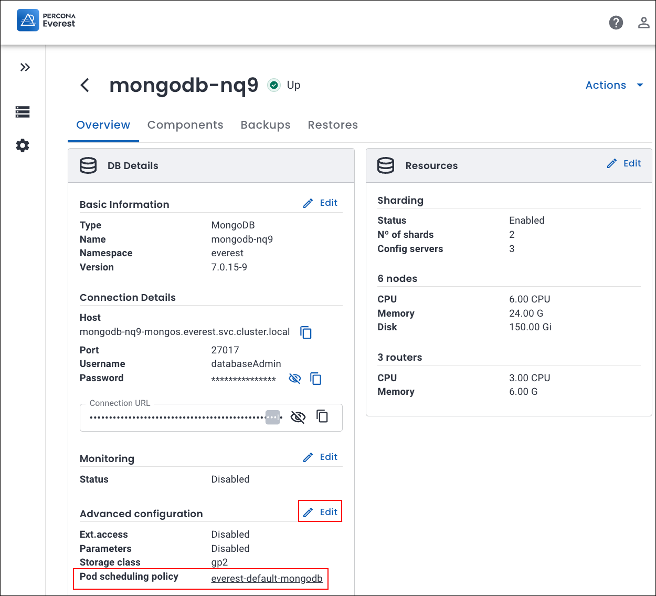Copy the host address to clipboard
The width and height of the screenshot is (656, 596).
click(x=305, y=332)
